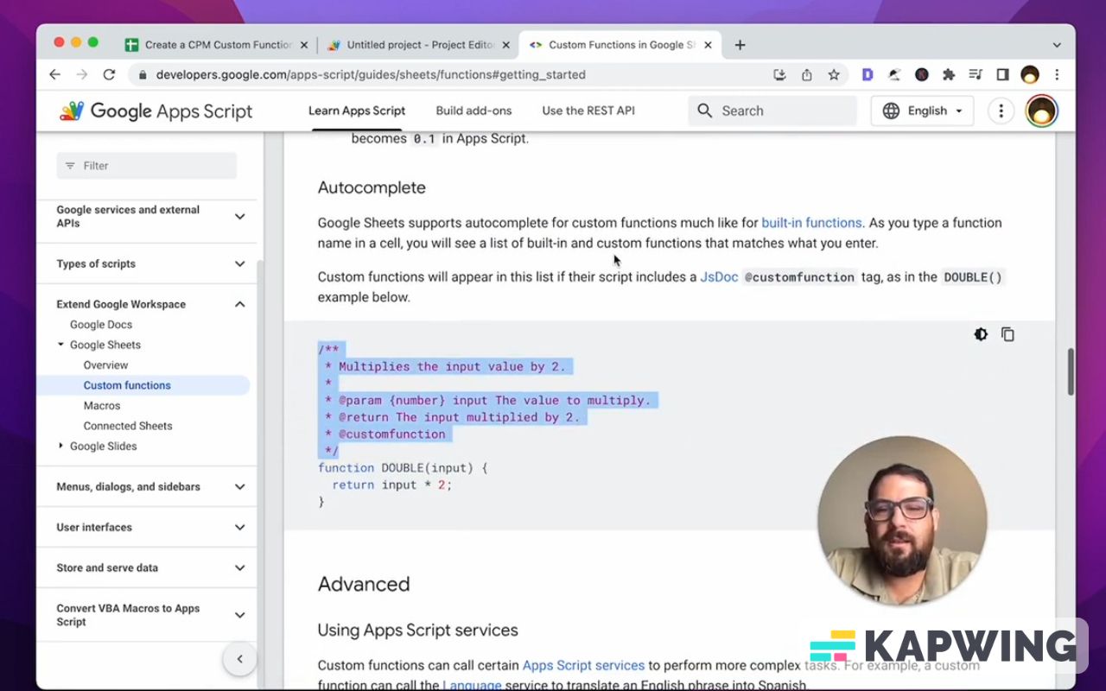
Task: Open Google account avatar on page
Action: [1042, 111]
